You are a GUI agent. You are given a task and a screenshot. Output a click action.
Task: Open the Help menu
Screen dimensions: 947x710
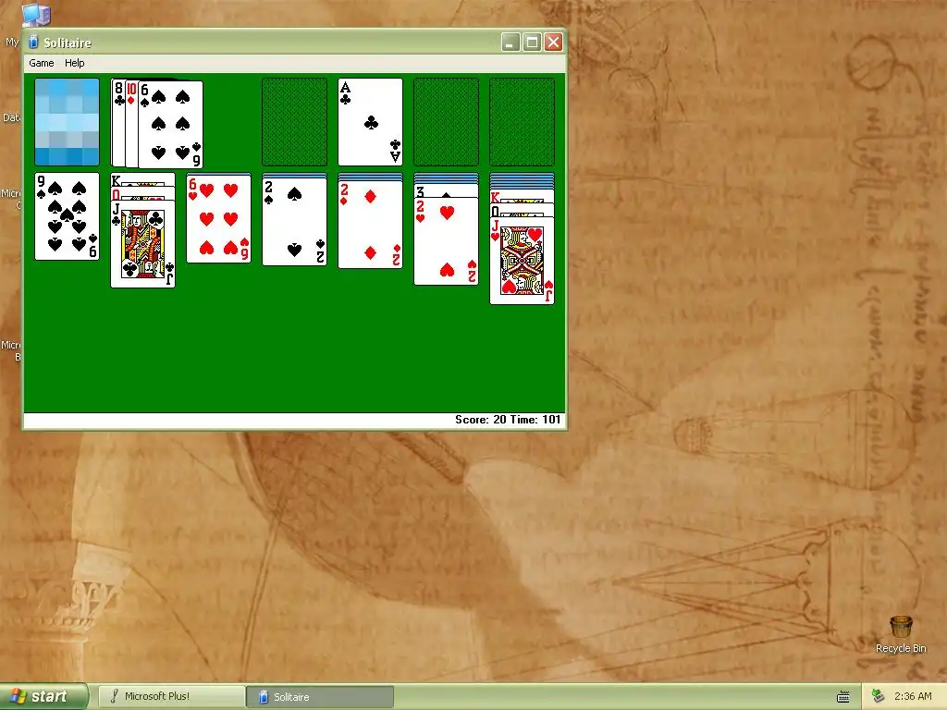coord(74,63)
